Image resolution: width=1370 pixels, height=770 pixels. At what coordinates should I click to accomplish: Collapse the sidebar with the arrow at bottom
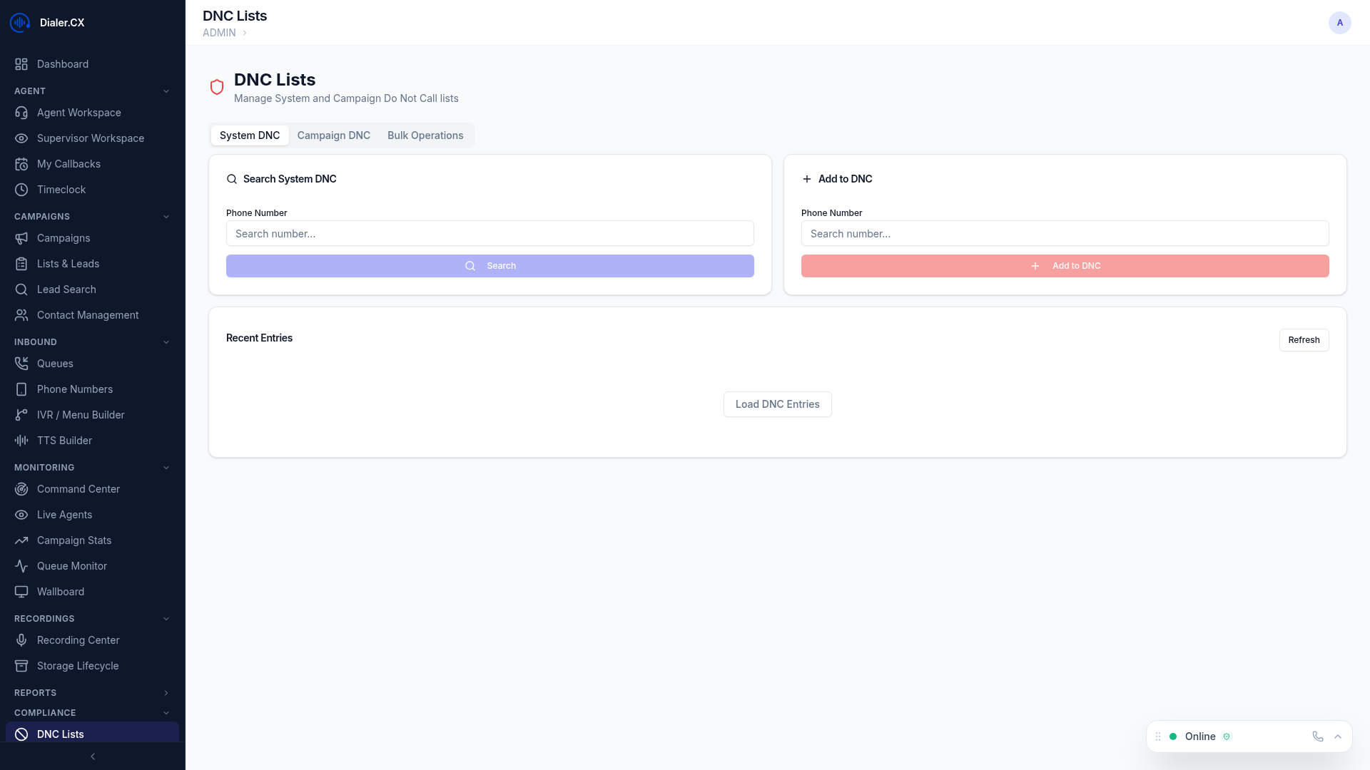92,756
